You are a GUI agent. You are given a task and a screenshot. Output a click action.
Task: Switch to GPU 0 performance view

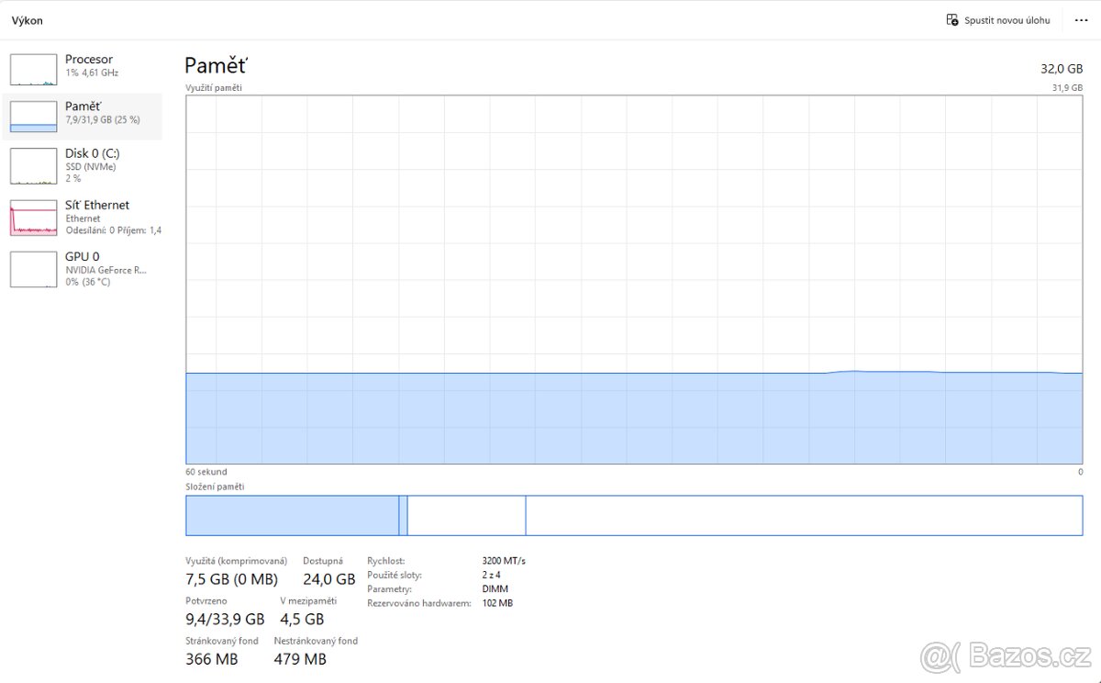[x=83, y=256]
